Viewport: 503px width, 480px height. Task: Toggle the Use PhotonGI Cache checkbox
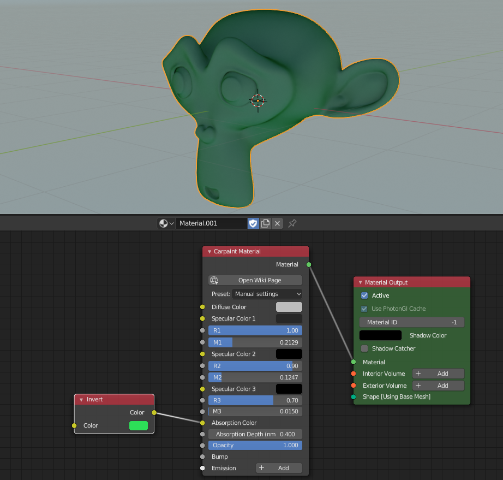(x=364, y=309)
